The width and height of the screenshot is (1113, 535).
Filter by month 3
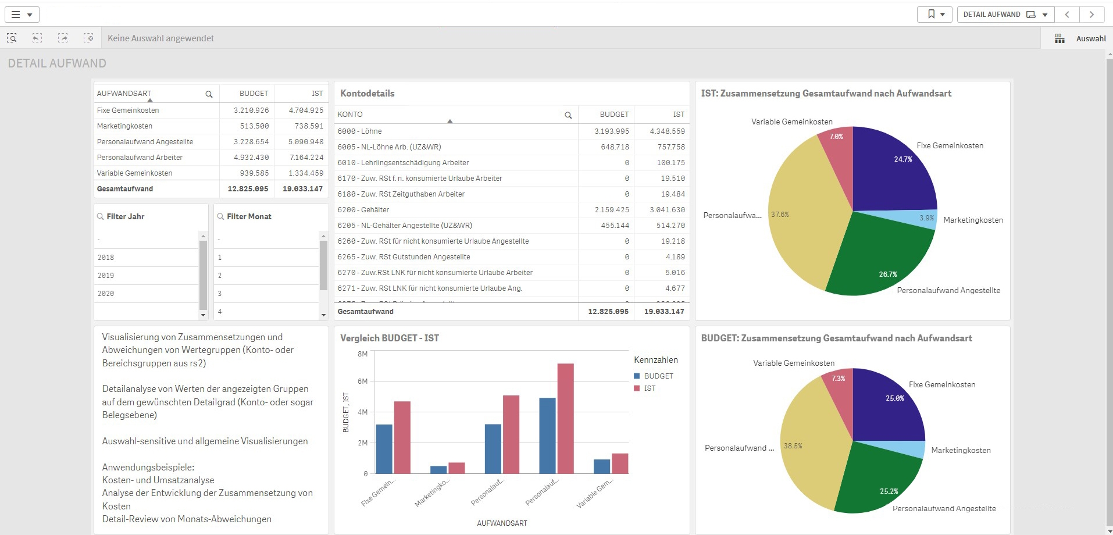[x=267, y=294]
